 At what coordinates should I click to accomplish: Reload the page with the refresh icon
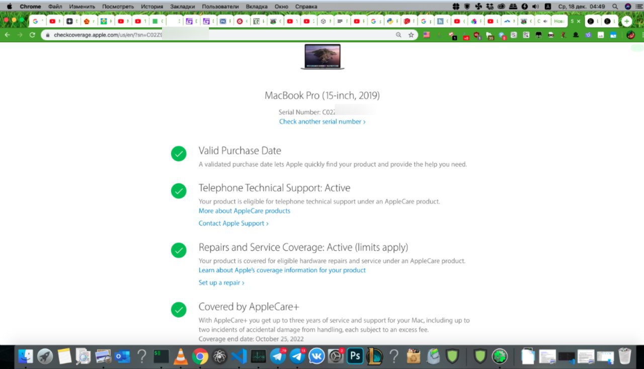(32, 35)
